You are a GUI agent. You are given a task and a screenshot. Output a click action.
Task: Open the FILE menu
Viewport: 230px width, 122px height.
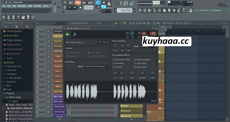click(4, 6)
